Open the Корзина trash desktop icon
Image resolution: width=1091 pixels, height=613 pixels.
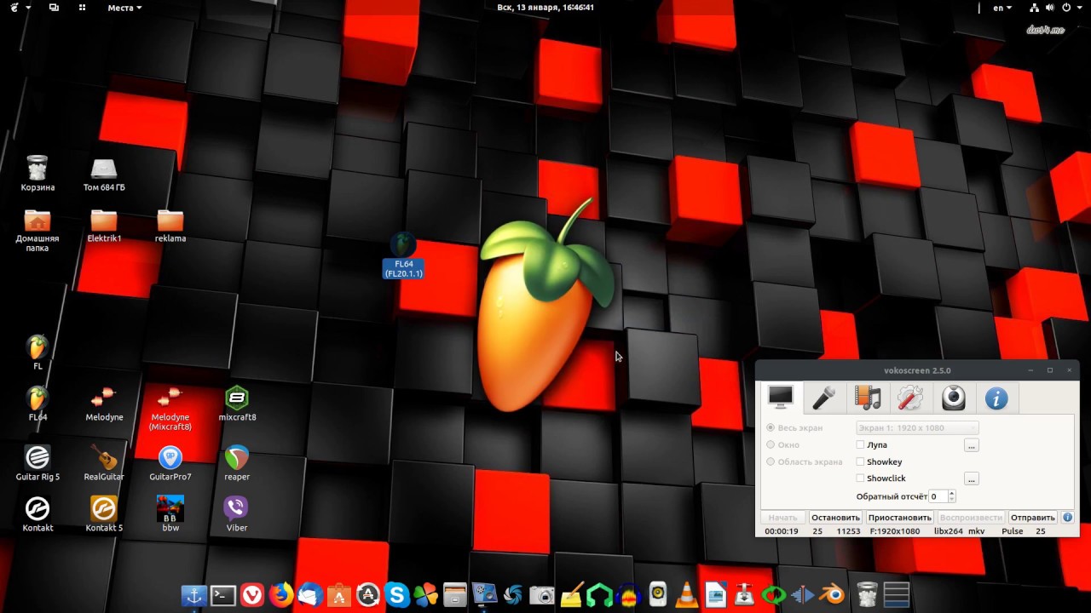(38, 174)
